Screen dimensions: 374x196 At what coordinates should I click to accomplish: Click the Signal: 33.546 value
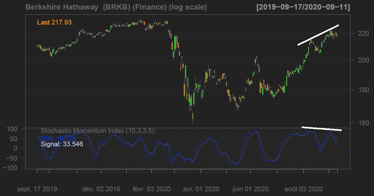[62, 144]
